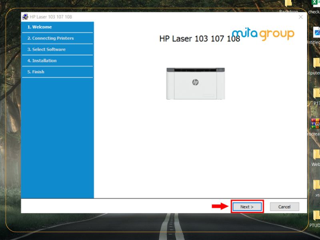
Task: Open the PTUD folder on desktop
Action: coord(316,216)
